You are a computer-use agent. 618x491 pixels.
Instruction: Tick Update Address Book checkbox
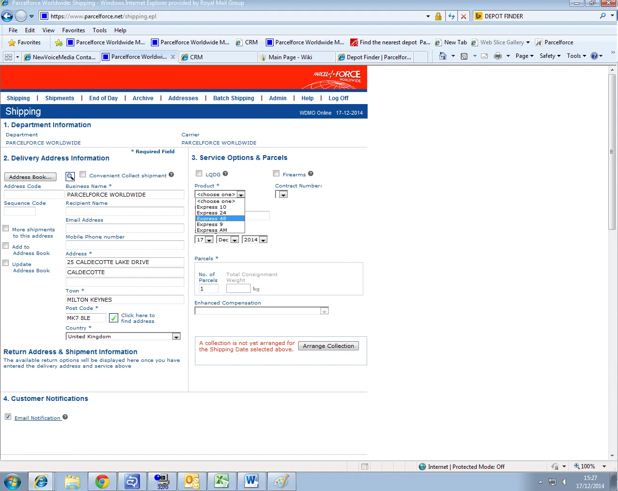[x=6, y=263]
